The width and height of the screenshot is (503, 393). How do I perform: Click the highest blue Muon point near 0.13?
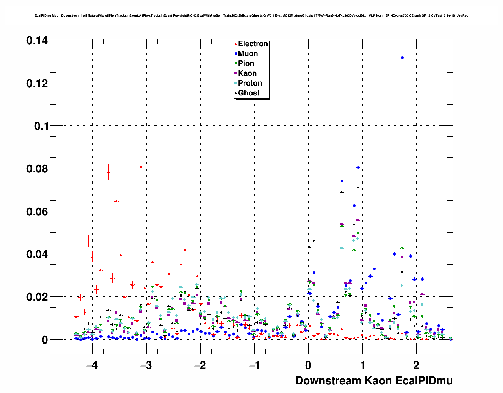point(402,58)
